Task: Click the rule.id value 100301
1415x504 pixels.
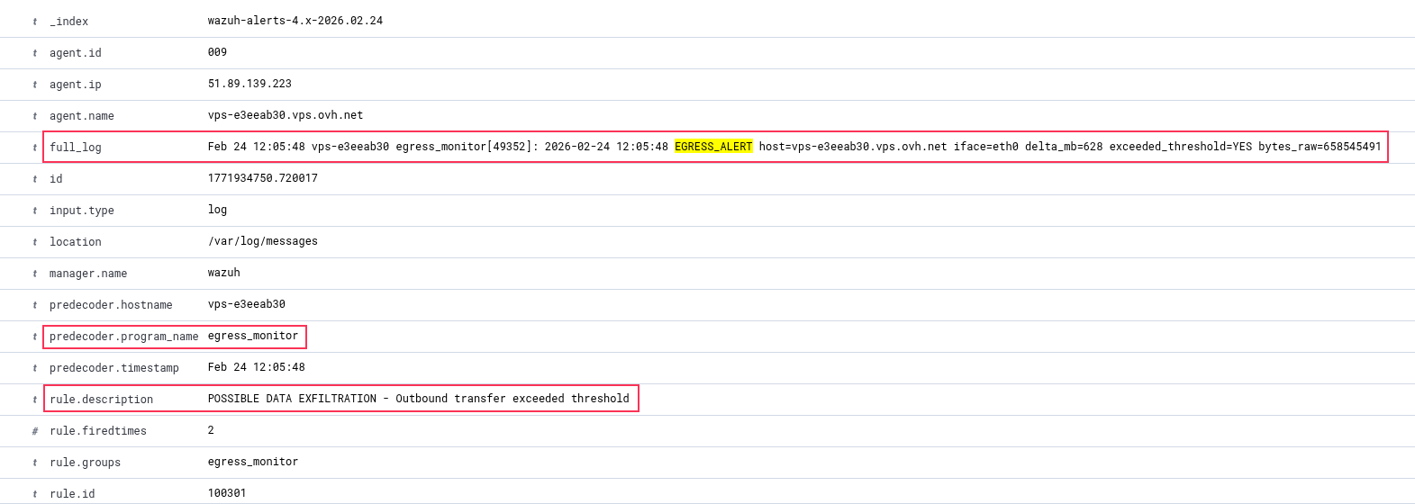Action: coord(226,493)
